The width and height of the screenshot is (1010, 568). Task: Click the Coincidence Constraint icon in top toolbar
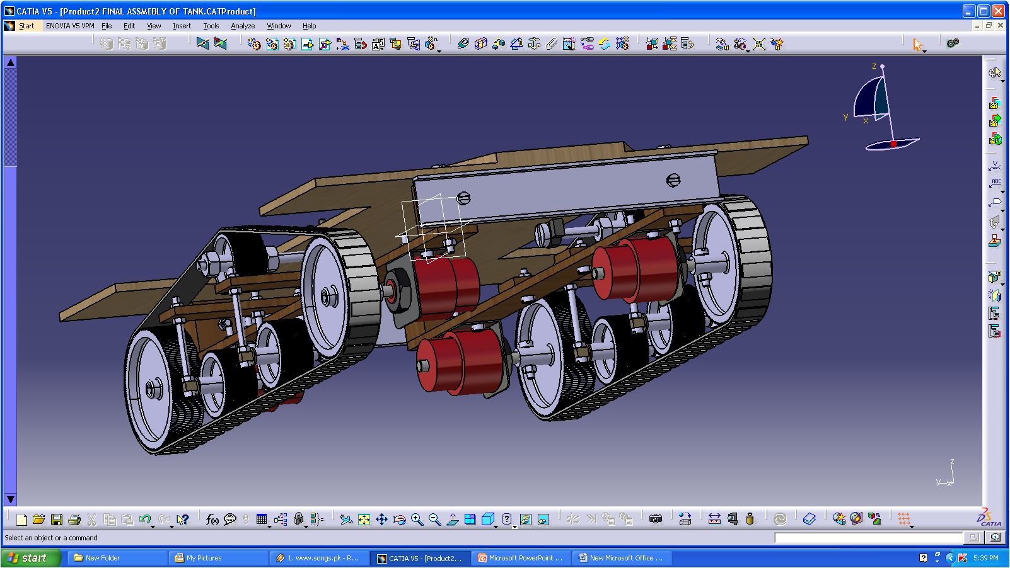(463, 43)
